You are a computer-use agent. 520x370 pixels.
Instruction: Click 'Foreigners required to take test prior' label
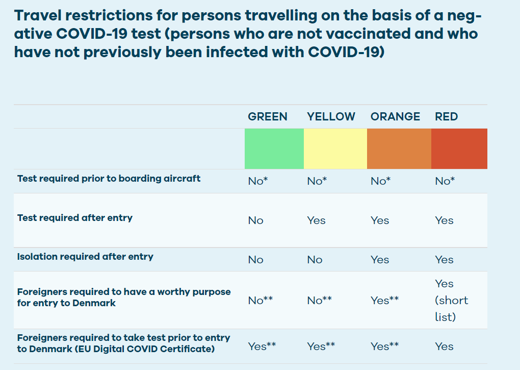(x=124, y=343)
